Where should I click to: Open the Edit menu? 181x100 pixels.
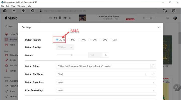tap(8, 6)
